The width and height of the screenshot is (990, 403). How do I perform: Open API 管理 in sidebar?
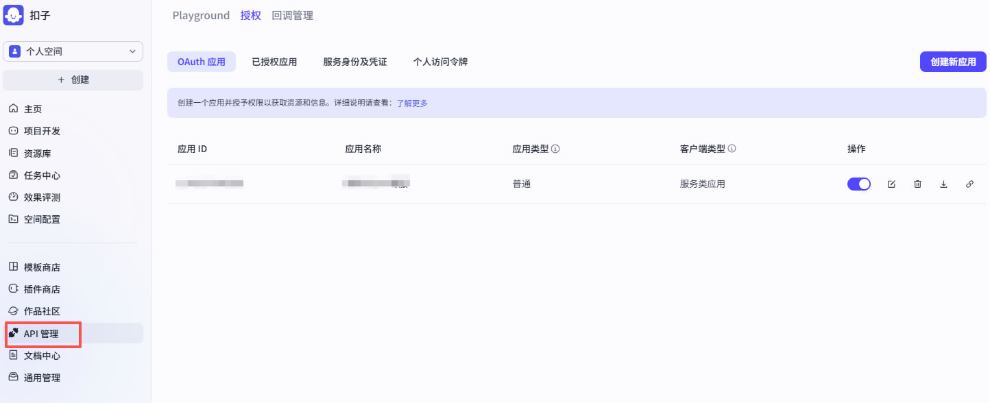[73, 334]
